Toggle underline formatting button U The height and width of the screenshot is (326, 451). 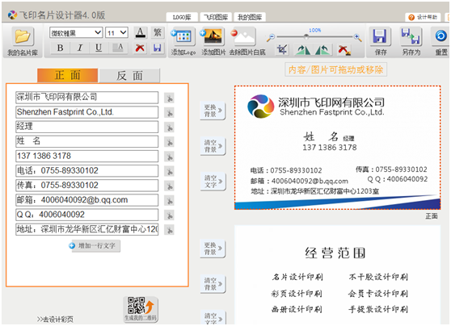[x=99, y=48]
